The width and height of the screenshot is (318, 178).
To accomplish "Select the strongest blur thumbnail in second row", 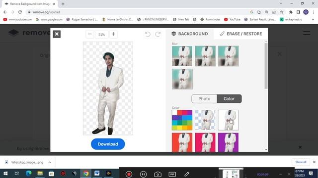I will coord(182,79).
